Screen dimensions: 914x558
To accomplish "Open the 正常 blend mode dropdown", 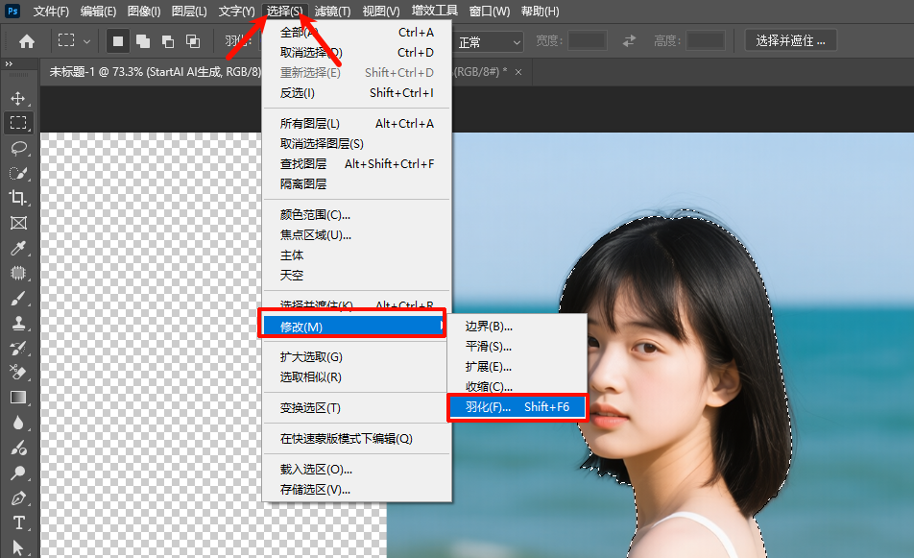I will coord(489,40).
